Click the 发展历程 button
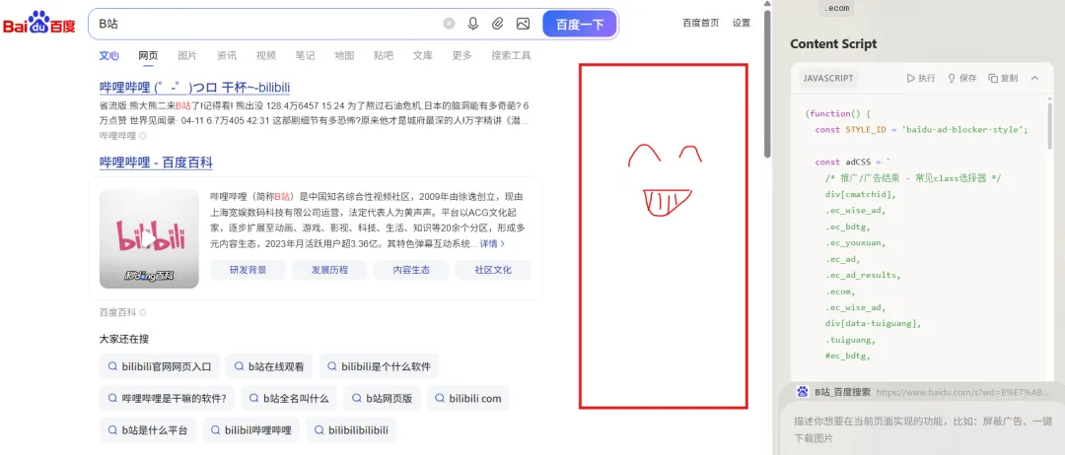Screen dimensions: 1065x455 point(330,270)
